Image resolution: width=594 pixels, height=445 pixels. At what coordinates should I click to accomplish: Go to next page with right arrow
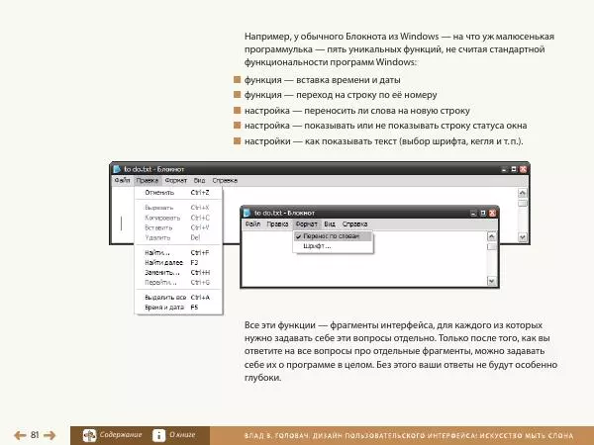click(49, 435)
